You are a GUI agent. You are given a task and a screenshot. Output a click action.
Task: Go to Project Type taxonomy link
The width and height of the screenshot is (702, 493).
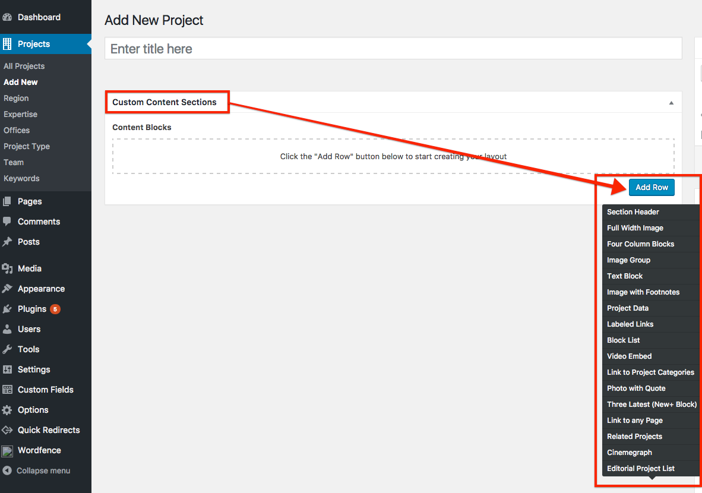tap(27, 146)
